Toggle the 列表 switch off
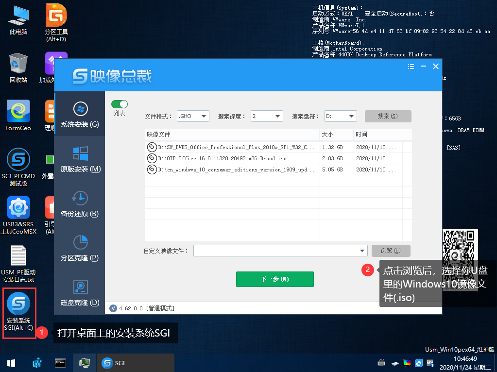This screenshot has width=497, height=372. (120, 104)
